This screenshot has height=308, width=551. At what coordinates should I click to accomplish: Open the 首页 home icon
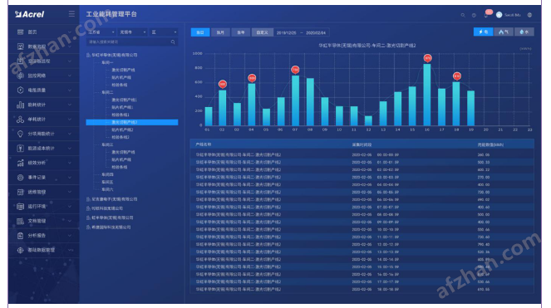coord(21,32)
